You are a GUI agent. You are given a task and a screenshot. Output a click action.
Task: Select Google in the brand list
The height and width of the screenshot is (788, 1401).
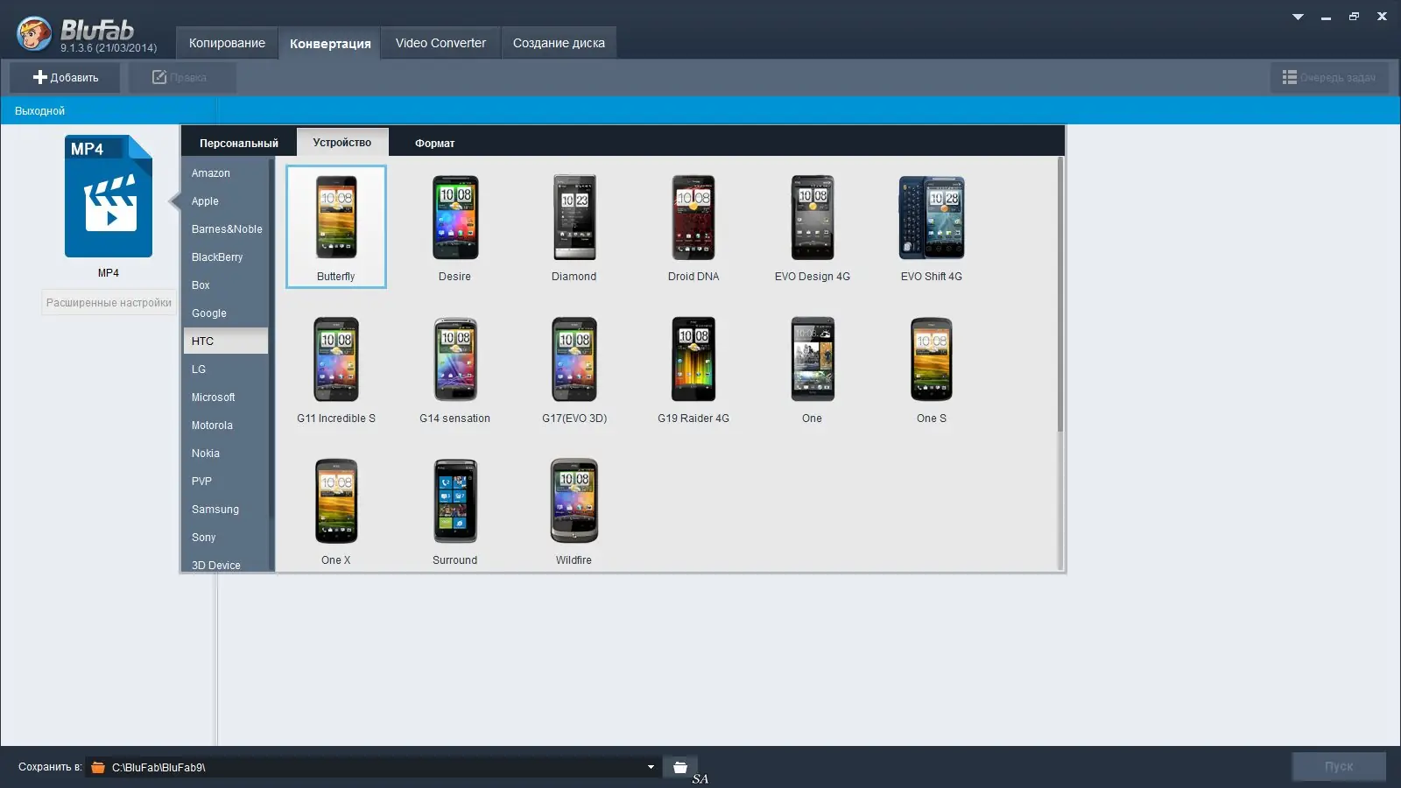pyautogui.click(x=226, y=313)
